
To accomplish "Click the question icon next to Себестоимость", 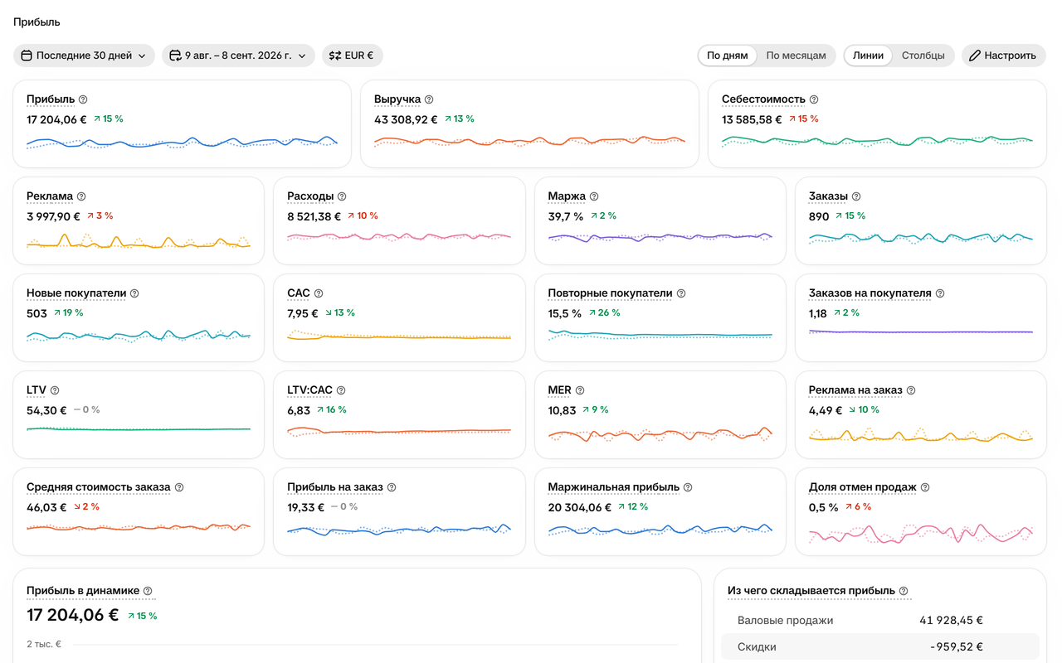I will (814, 99).
